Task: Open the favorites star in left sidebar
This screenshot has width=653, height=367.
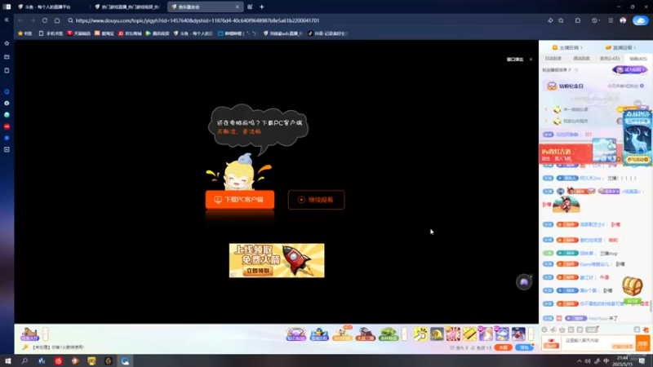Action: (7, 43)
